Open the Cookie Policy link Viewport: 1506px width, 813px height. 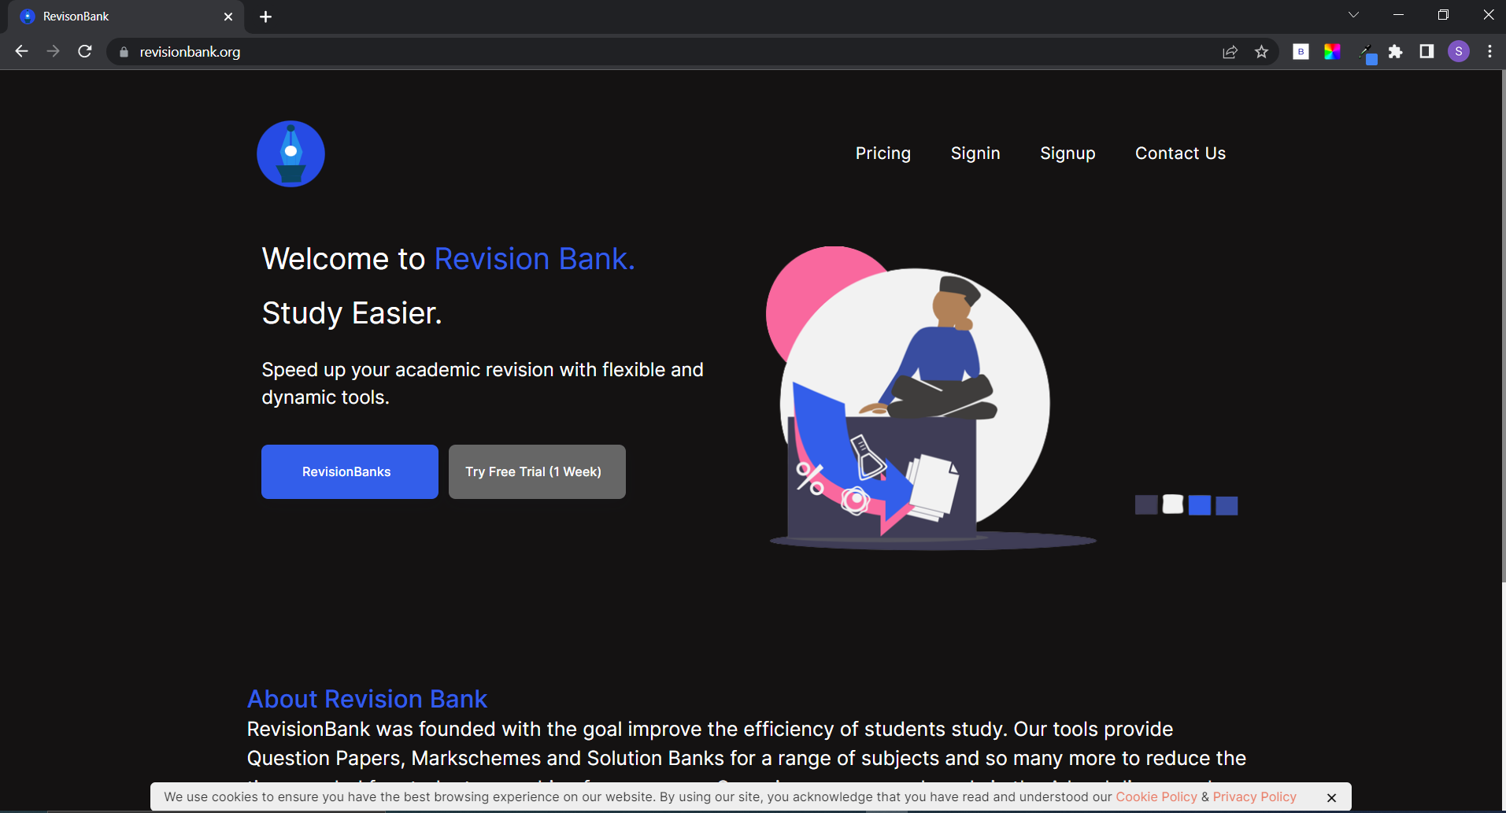1156,796
